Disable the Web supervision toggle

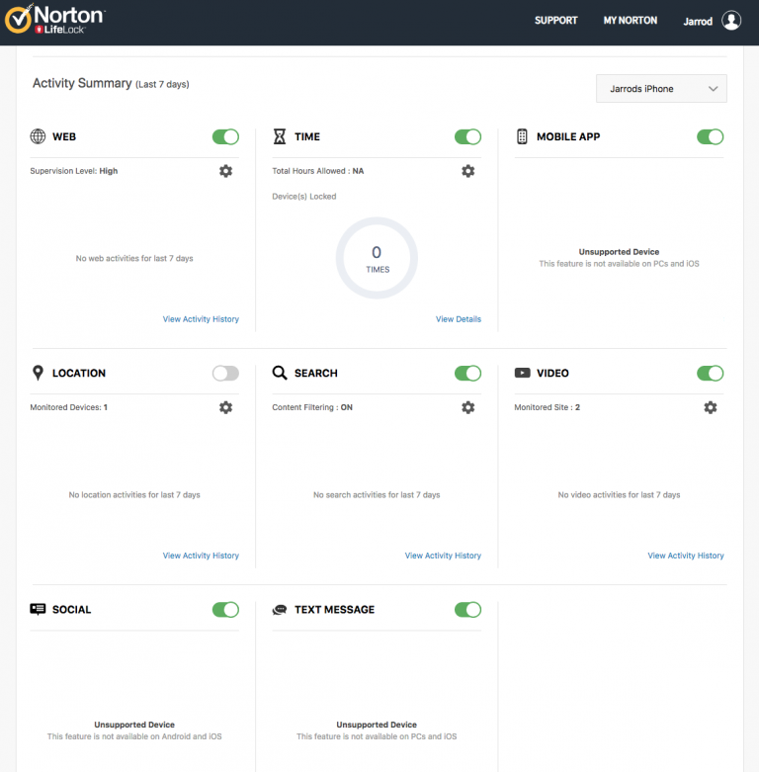click(x=225, y=136)
